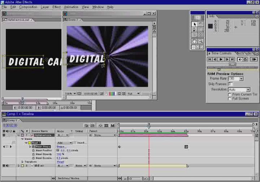Click the first Timeline comp button icon
Screen dimensions: 260x182
pyautogui.click(x=86, y=126)
